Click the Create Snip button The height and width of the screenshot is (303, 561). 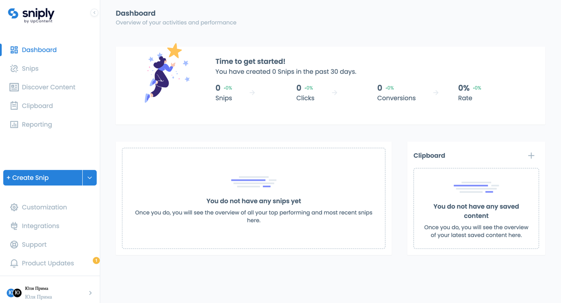43,177
